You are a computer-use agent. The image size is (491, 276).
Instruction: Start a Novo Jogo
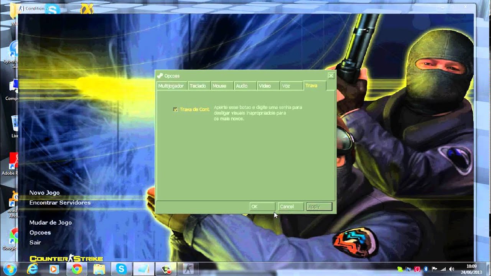click(x=44, y=193)
